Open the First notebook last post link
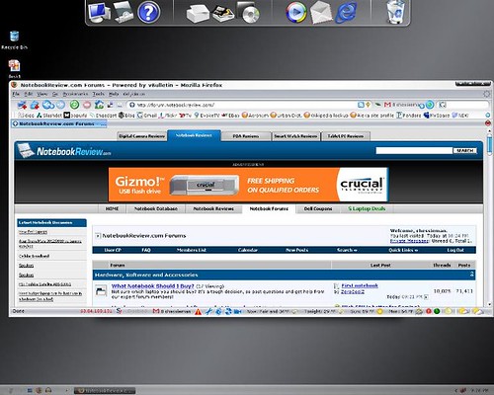 (360, 285)
